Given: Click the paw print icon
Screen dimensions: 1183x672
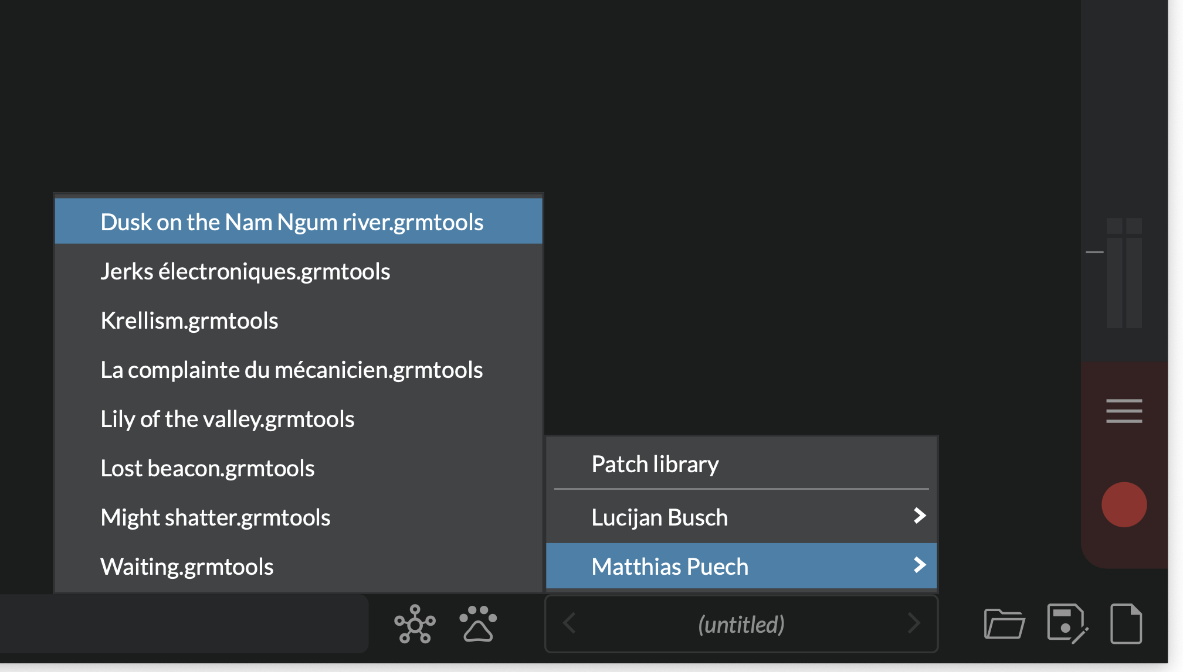Looking at the screenshot, I should [x=479, y=624].
